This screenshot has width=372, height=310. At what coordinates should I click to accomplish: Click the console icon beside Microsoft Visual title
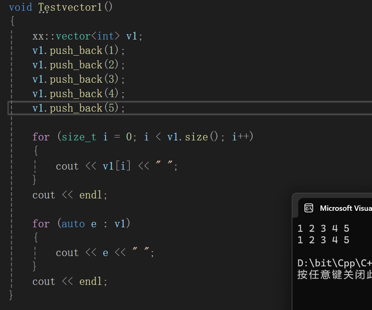click(309, 208)
